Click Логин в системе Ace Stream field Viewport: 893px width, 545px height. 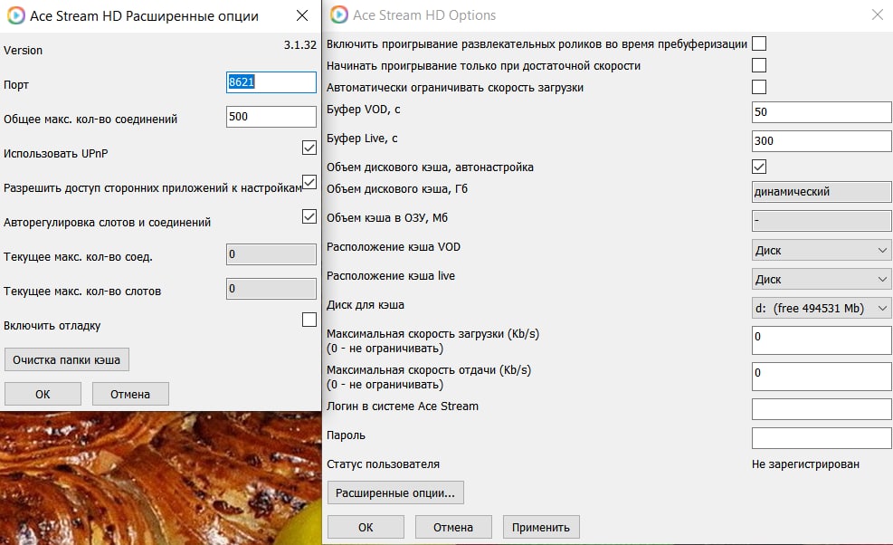pyautogui.click(x=822, y=409)
